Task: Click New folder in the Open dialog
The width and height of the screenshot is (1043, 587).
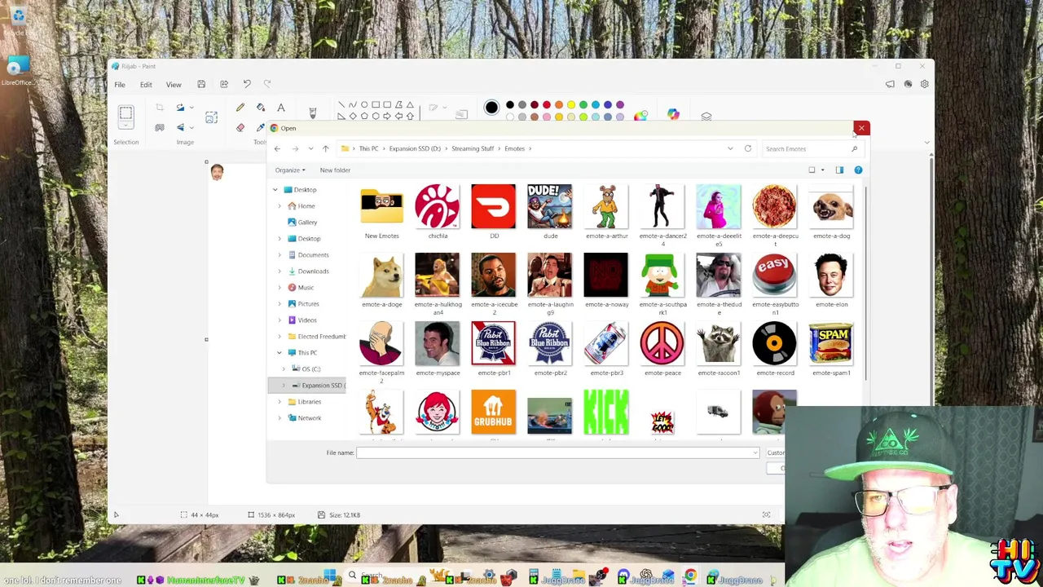Action: [x=335, y=170]
